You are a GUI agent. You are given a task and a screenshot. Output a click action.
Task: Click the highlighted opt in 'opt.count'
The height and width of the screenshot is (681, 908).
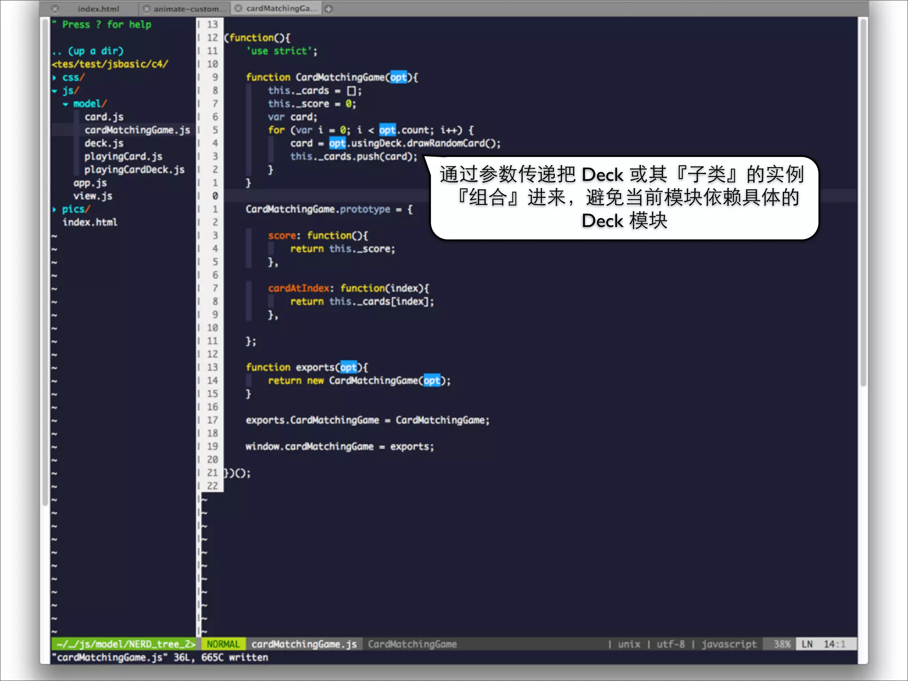(x=387, y=130)
